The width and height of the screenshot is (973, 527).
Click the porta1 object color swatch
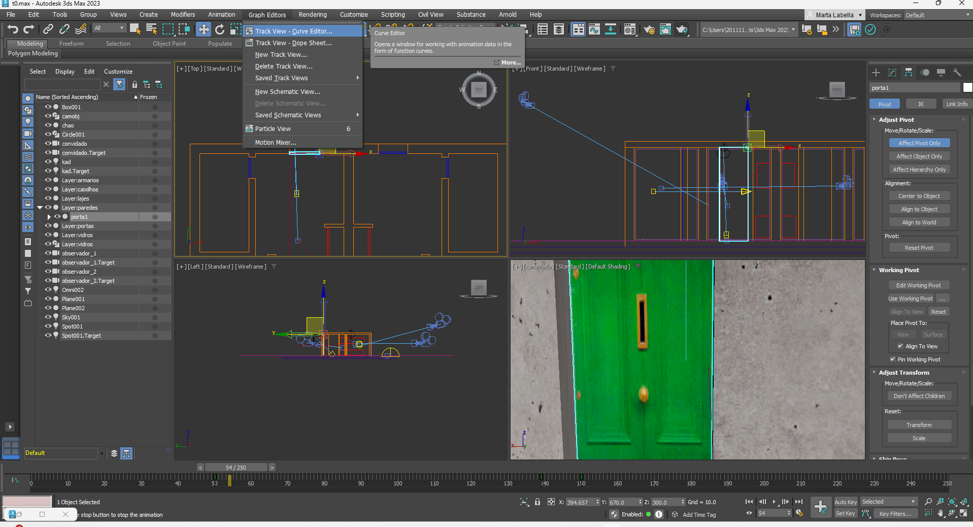coord(967,88)
